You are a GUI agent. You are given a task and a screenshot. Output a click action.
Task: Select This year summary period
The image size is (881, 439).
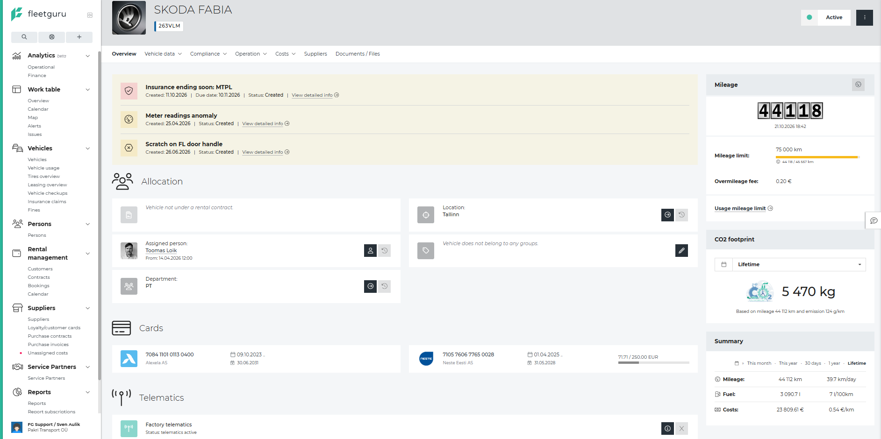[x=788, y=363]
